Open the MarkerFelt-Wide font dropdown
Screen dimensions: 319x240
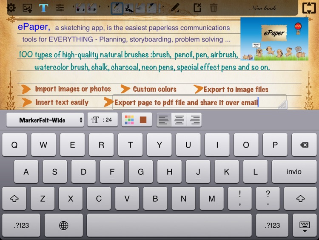point(45,120)
